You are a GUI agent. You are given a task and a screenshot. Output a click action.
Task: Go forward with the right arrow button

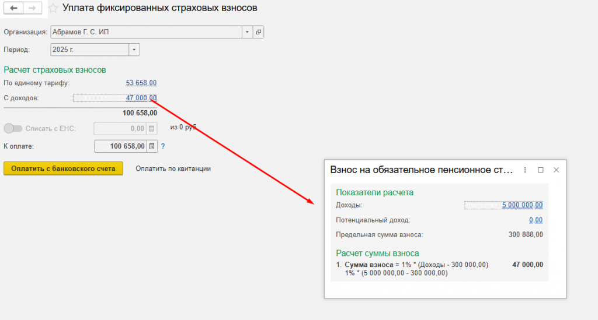pos(33,8)
